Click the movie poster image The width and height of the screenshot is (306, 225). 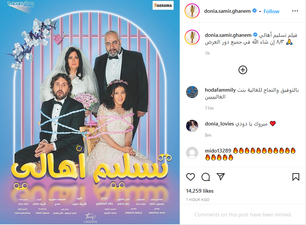pos(90,112)
